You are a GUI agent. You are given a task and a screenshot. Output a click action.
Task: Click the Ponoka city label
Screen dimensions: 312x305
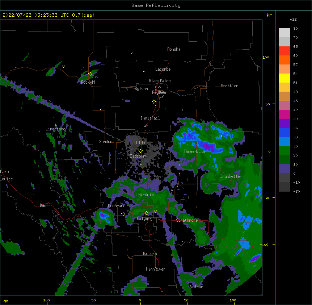coord(174,49)
